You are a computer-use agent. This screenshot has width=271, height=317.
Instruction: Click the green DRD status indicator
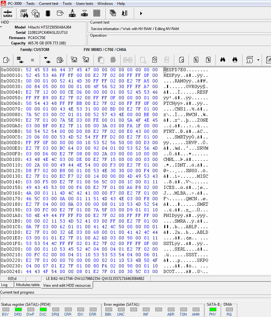(x=18, y=309)
